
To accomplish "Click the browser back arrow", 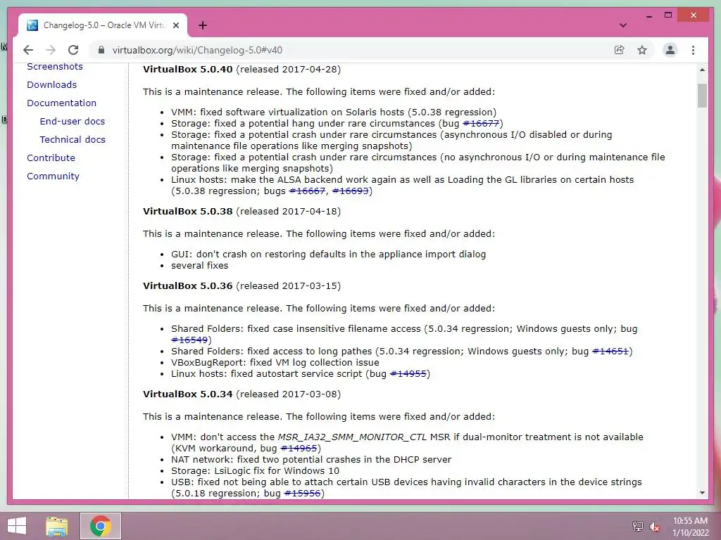I will [x=28, y=50].
